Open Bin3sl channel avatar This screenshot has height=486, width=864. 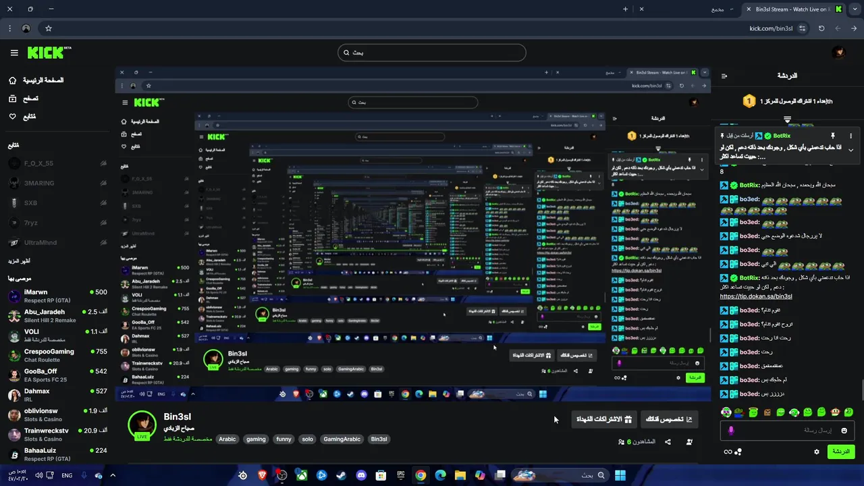pos(142,425)
